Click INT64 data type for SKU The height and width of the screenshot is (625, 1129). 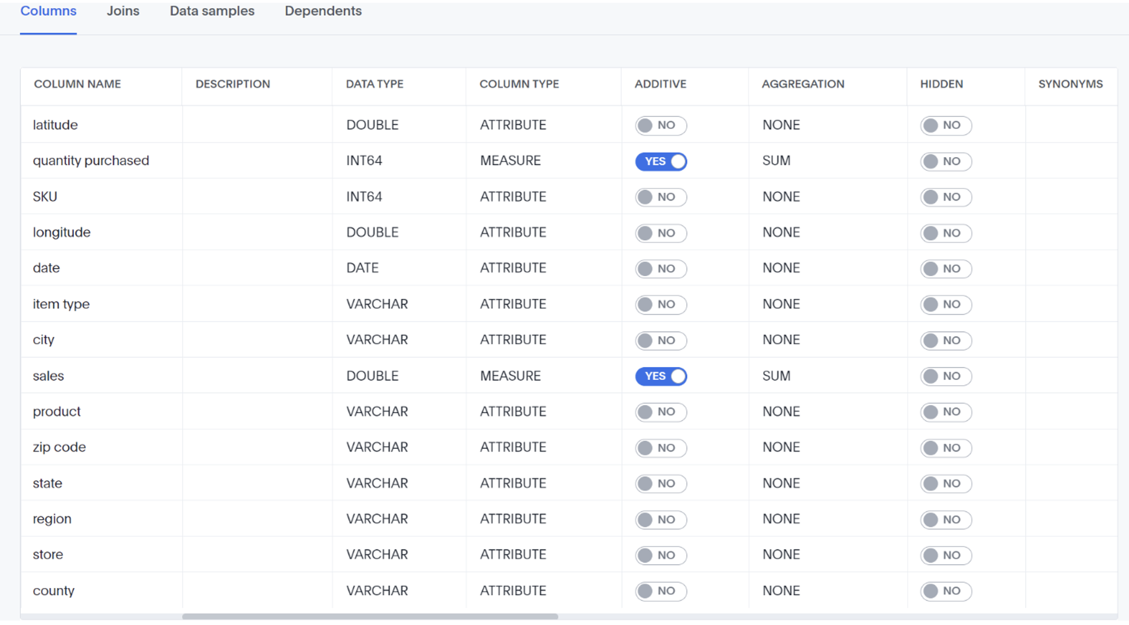point(364,197)
